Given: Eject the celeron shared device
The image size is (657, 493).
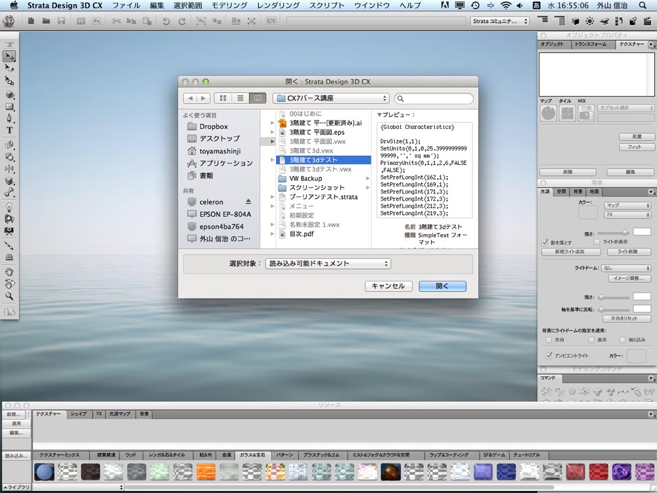Looking at the screenshot, I should [x=248, y=202].
